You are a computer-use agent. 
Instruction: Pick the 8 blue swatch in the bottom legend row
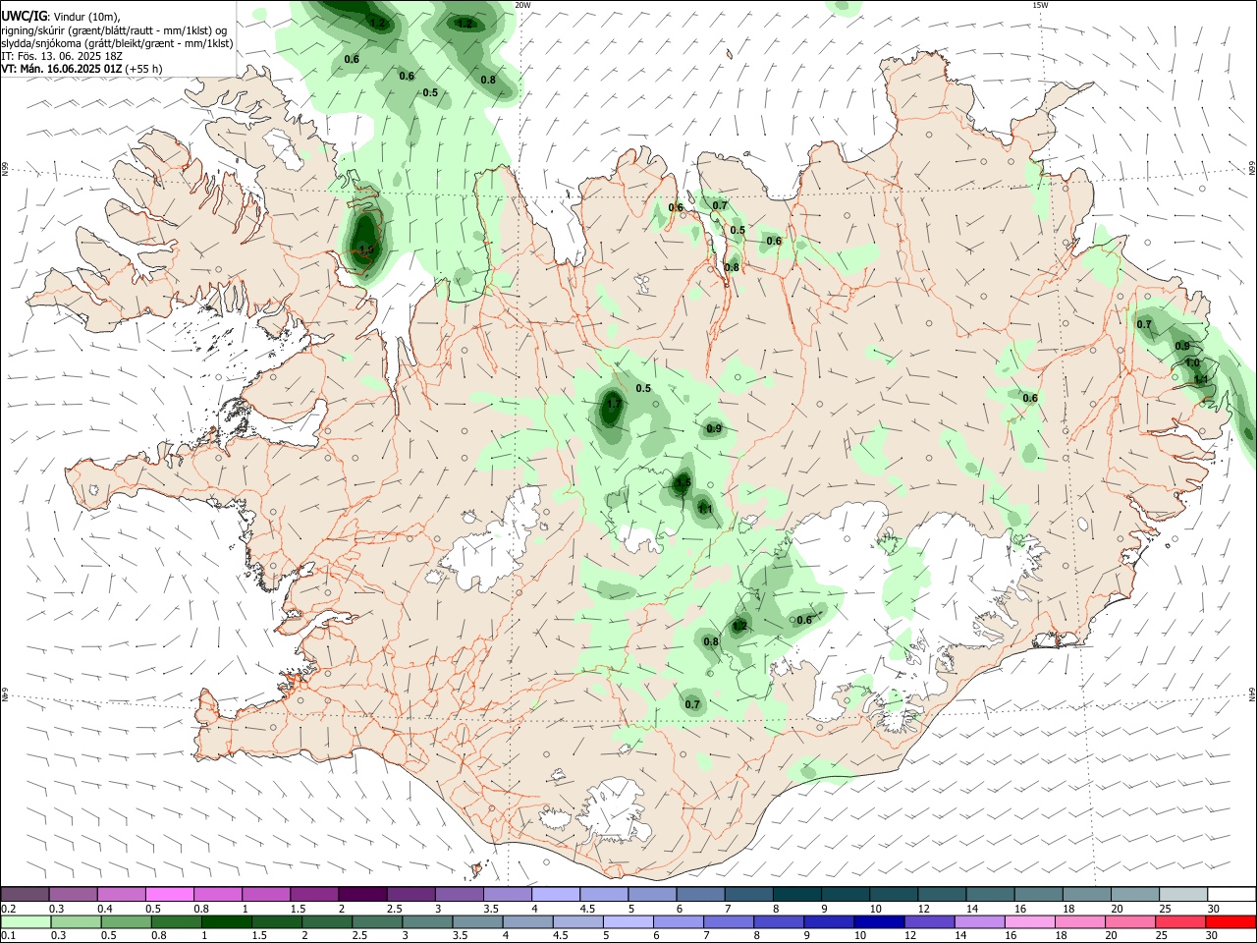(778, 921)
